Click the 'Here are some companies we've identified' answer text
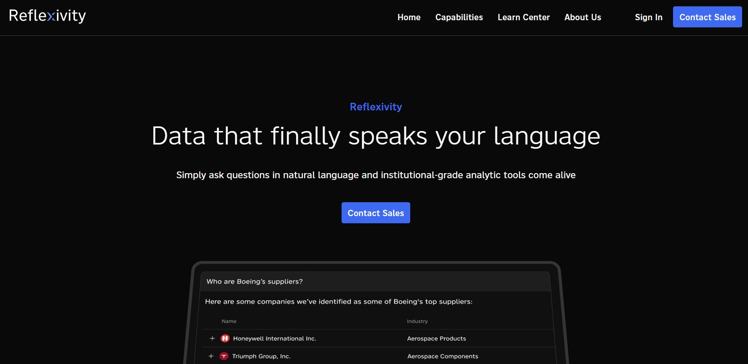This screenshot has width=748, height=364. (339, 302)
